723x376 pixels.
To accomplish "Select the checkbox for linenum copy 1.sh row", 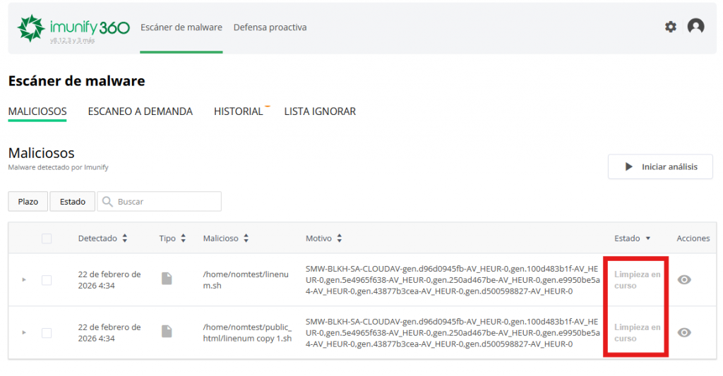I will tap(47, 332).
